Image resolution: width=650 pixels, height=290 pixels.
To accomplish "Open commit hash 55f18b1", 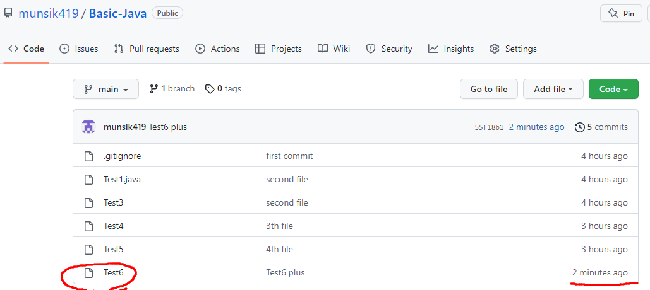I will 489,127.
